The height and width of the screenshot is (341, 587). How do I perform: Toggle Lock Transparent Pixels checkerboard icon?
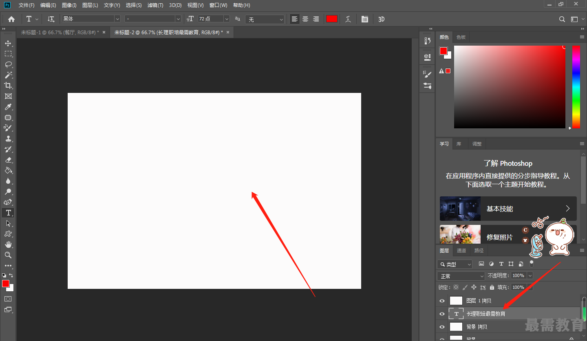pyautogui.click(x=456, y=287)
